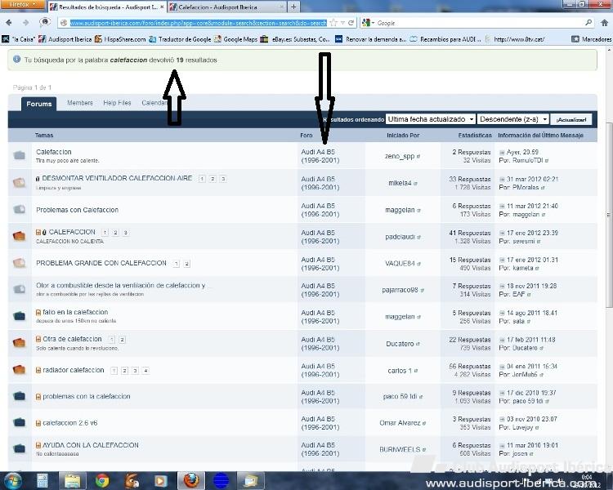Open the search engine selector dropdown
The width and height of the screenshot is (613, 490).
368,23
